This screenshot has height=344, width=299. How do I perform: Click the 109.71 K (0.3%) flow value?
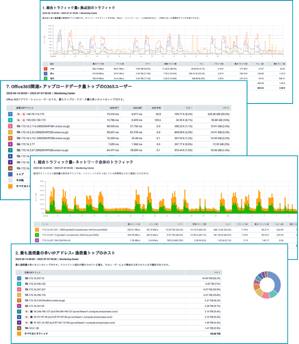pos(183,114)
